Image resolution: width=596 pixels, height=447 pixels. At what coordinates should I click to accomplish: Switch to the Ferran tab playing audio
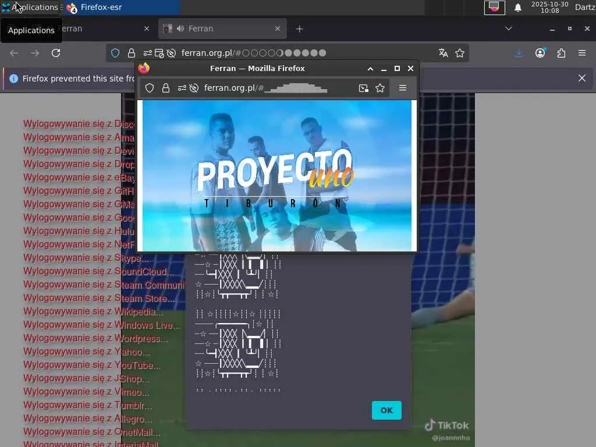click(x=222, y=29)
